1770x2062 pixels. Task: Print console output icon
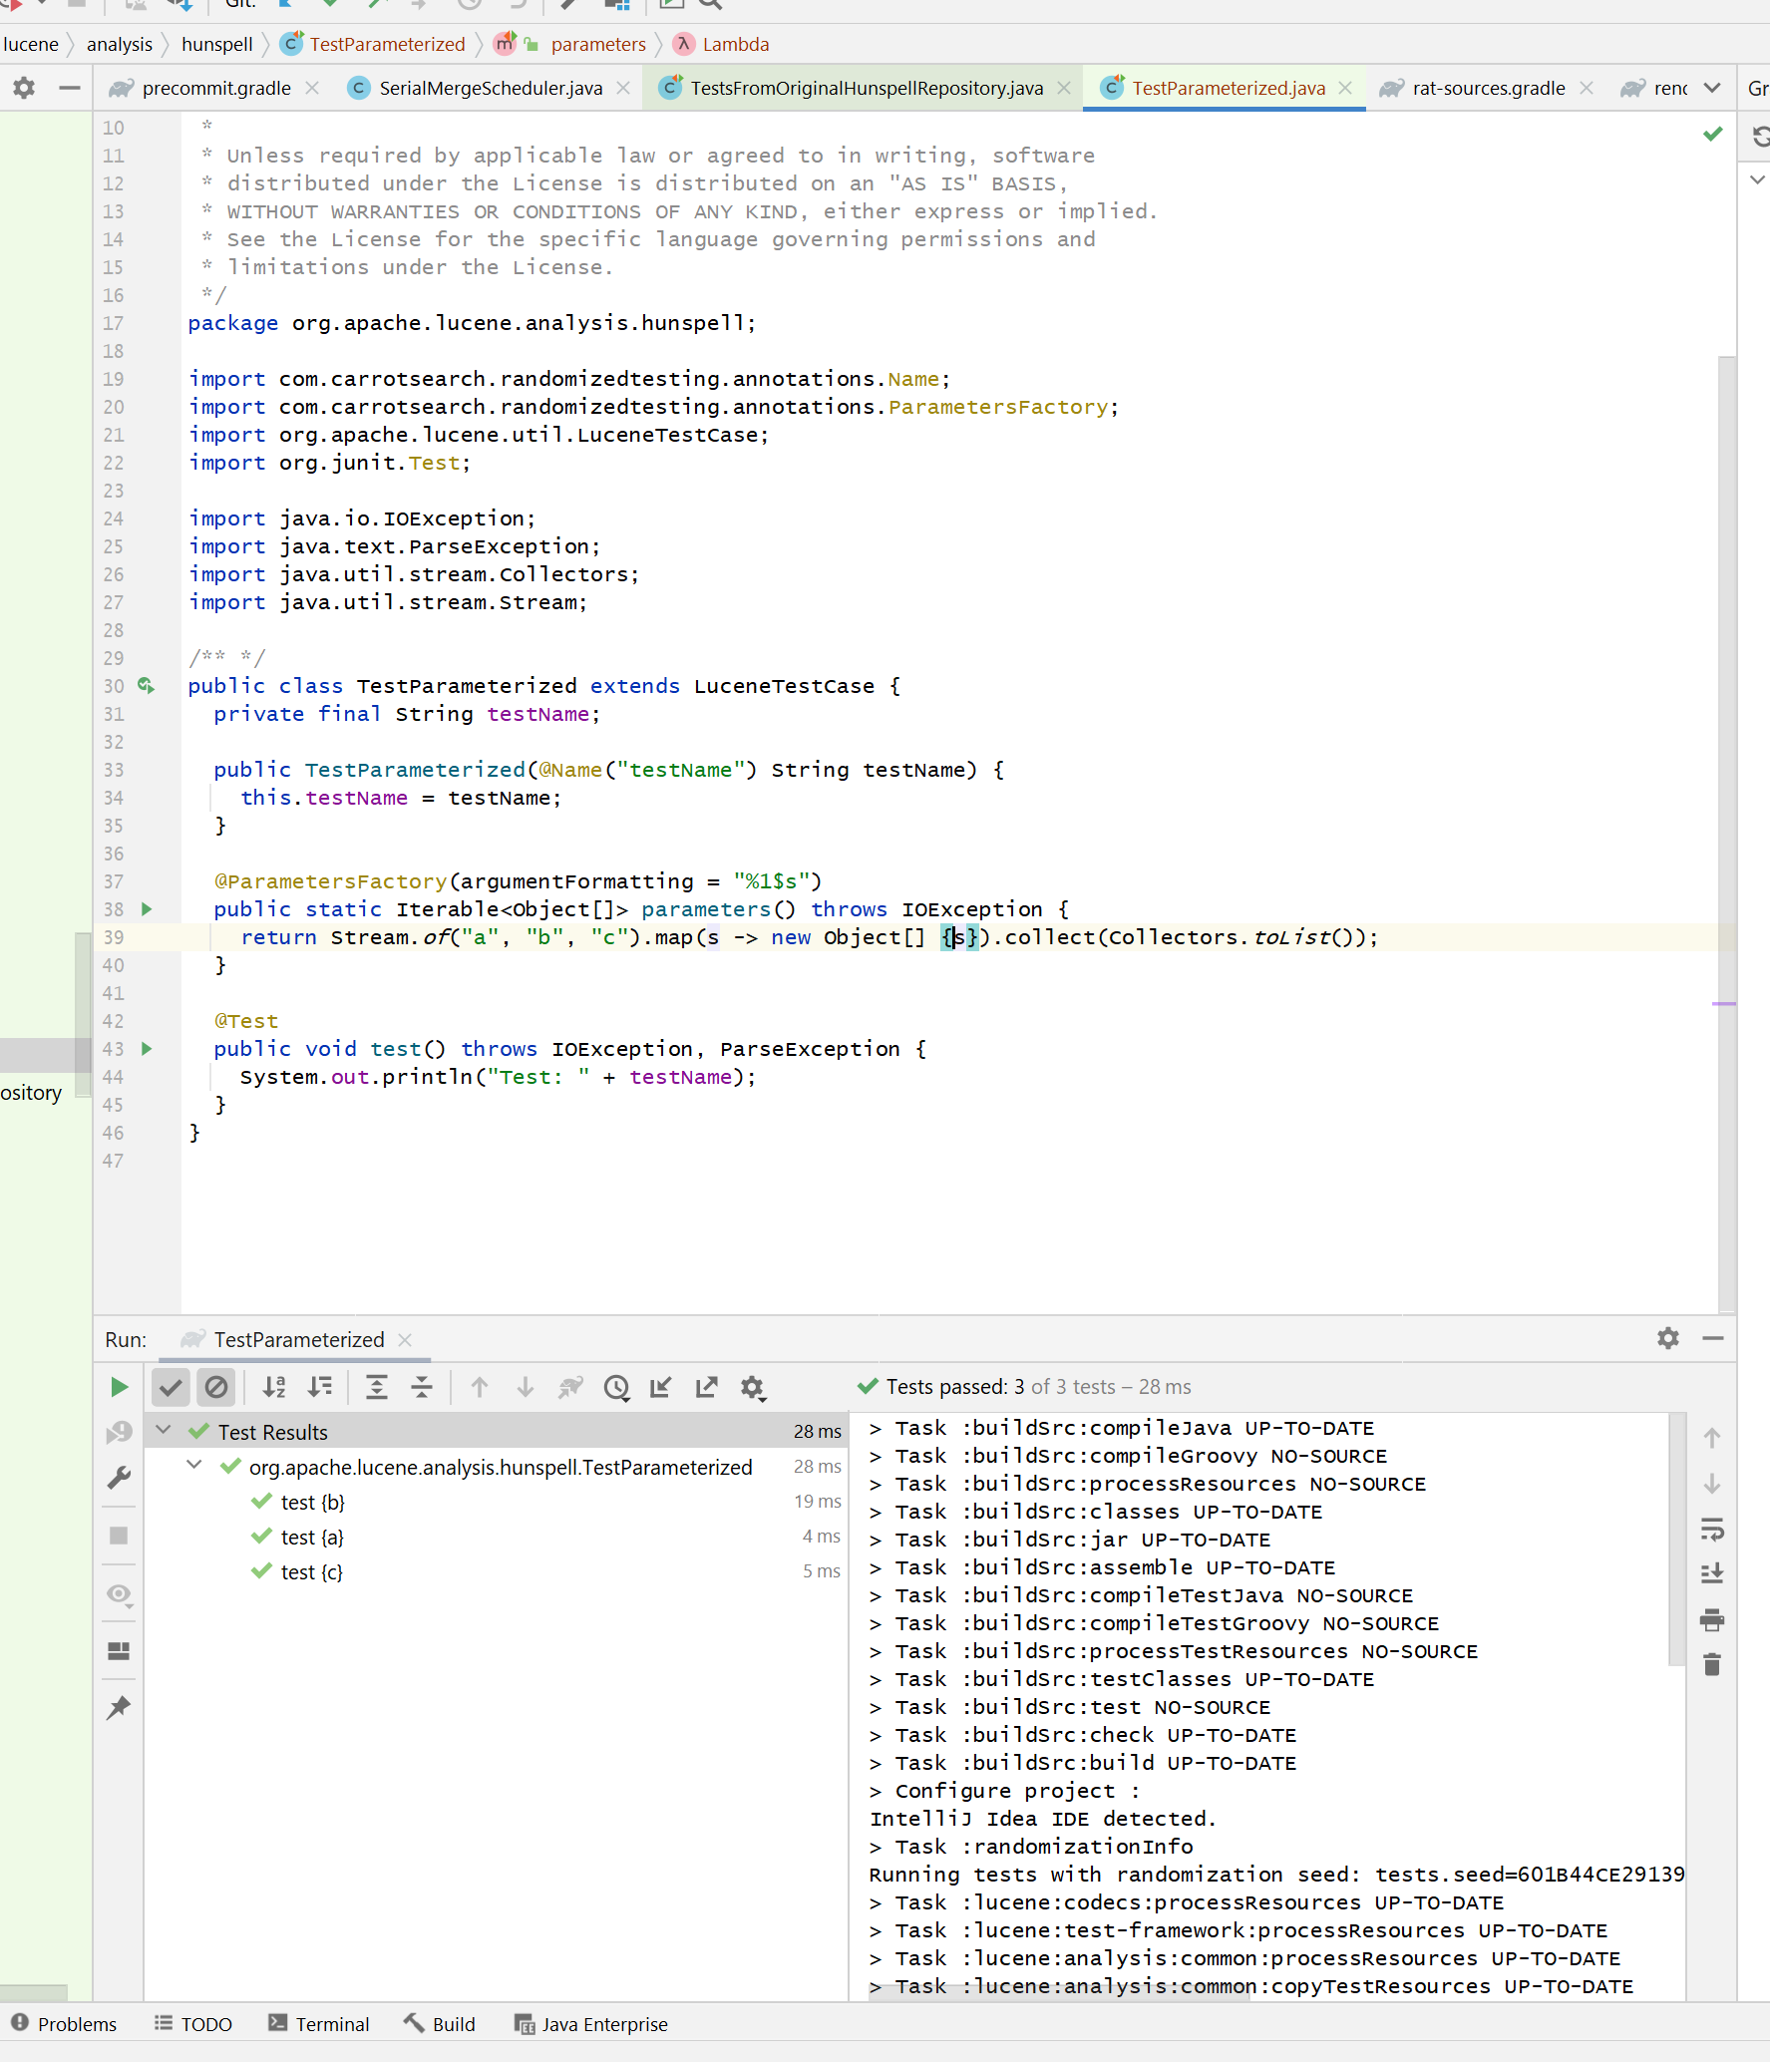(1712, 1619)
